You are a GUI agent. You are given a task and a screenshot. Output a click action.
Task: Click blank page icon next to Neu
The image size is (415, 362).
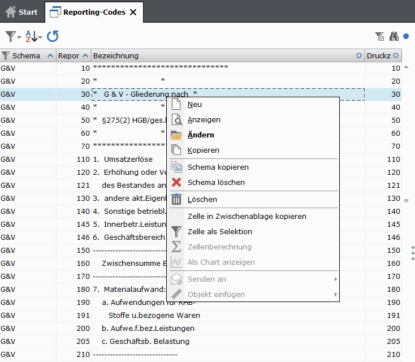tap(176, 104)
